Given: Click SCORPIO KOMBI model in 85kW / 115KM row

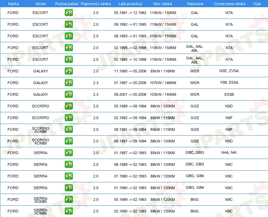Looking at the screenshot, I should click(40, 130).
